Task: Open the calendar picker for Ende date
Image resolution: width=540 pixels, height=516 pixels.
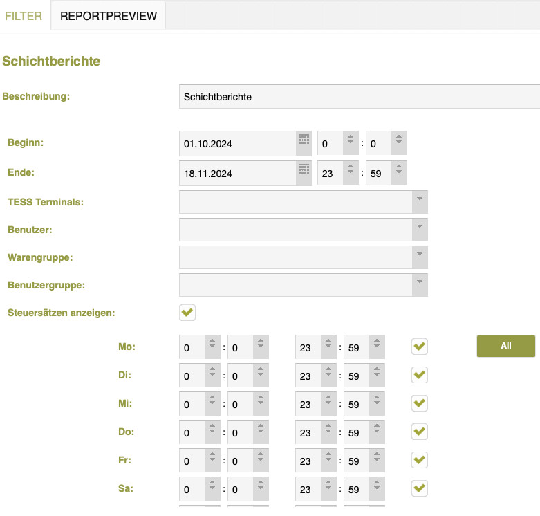Action: tap(304, 169)
